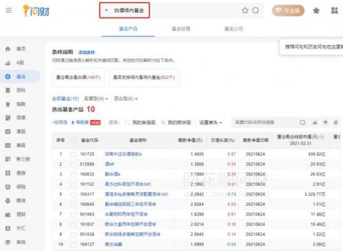The image size is (343, 251).
Task: Tick the checkbox for fund 161132
Action: click(73, 184)
